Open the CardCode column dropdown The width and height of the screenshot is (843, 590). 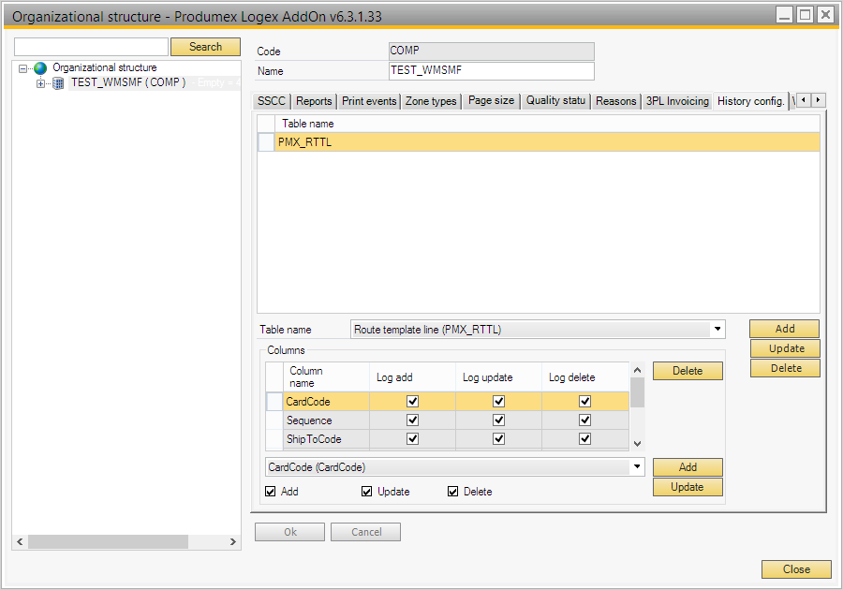[637, 466]
